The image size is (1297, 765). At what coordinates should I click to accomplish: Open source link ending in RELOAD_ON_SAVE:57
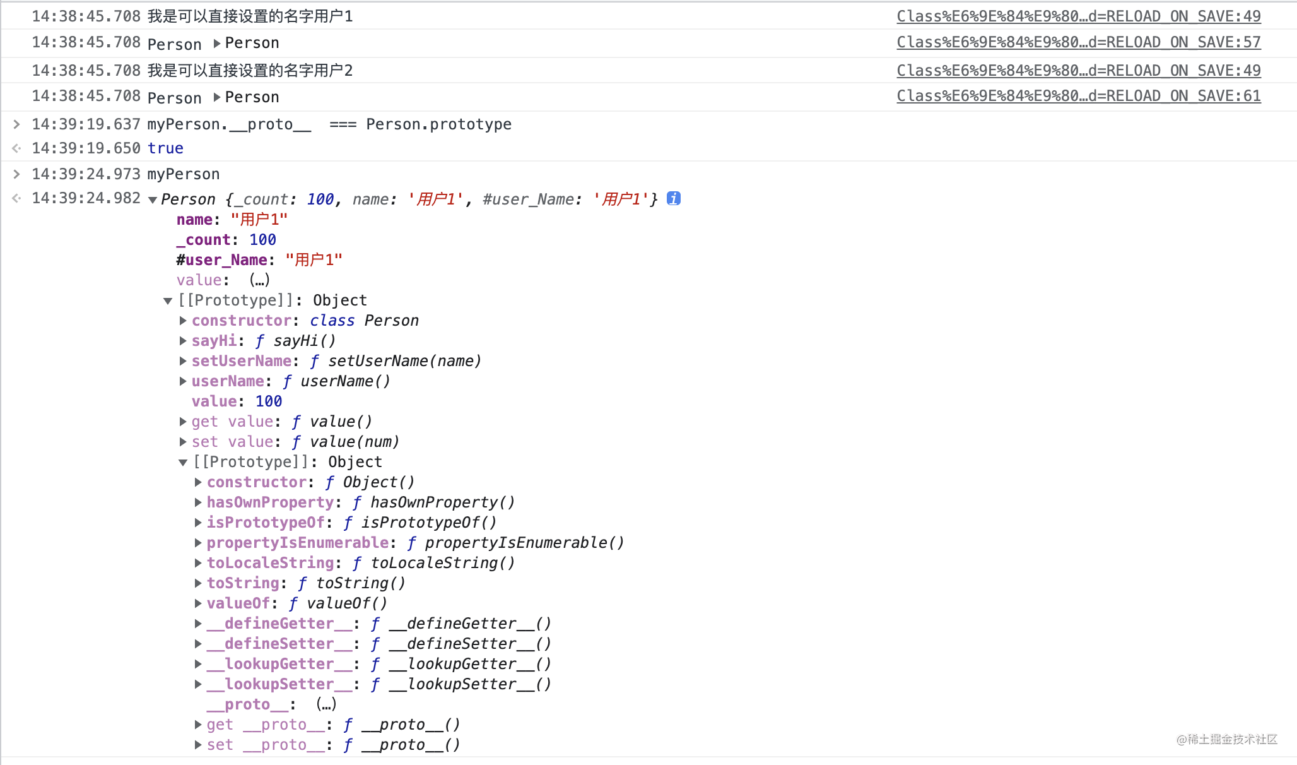1078,42
